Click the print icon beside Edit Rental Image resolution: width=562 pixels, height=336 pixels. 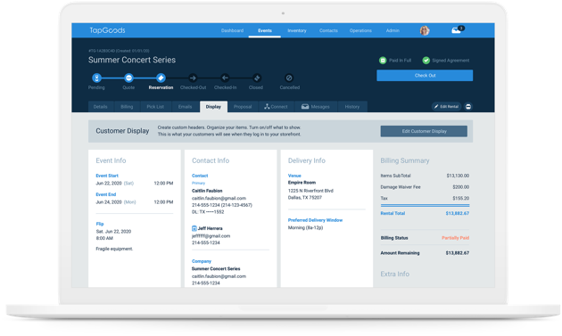pyautogui.click(x=468, y=106)
